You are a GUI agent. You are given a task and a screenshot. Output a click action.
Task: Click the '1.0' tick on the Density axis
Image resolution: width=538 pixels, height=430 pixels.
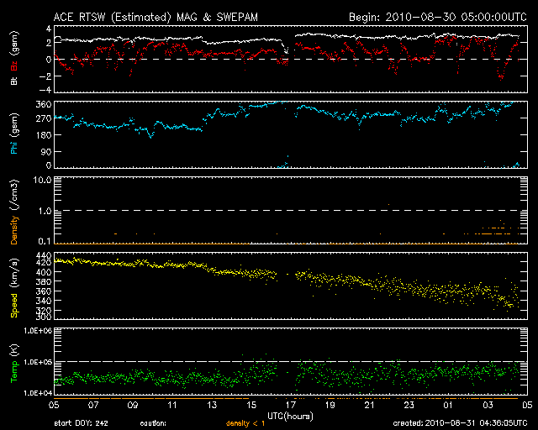coord(45,211)
